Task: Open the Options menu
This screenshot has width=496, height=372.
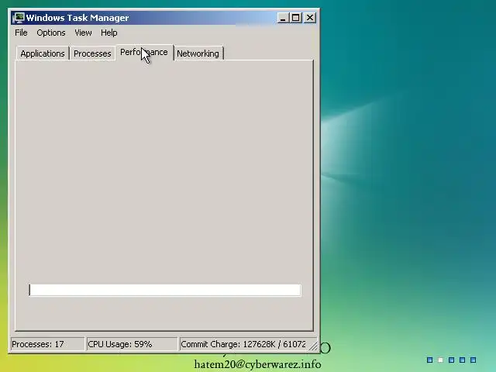Action: pyautogui.click(x=51, y=33)
